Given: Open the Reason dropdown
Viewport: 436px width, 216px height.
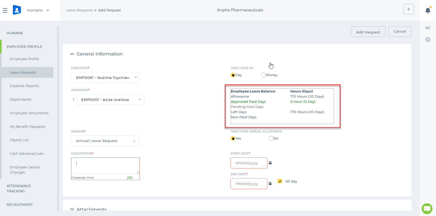Looking at the screenshot, I should tap(105, 141).
